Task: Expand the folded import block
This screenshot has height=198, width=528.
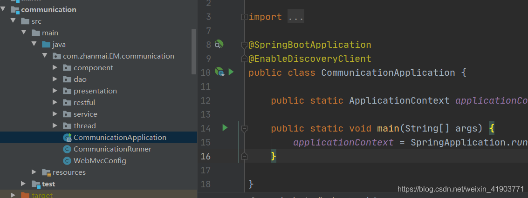Action: [x=245, y=17]
